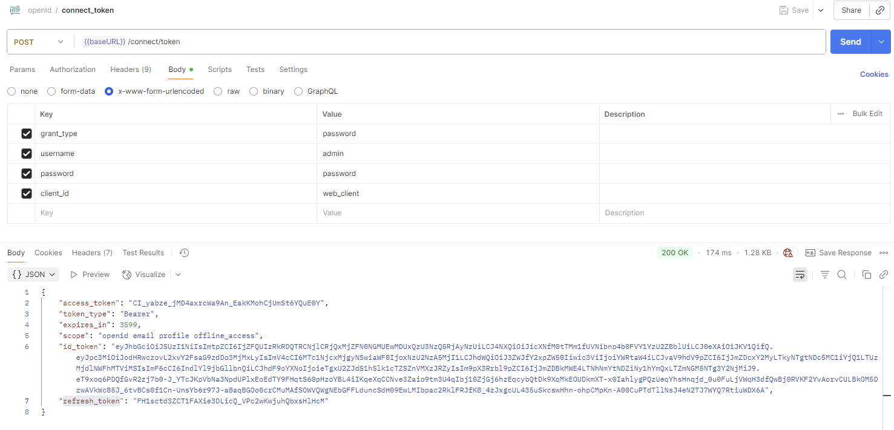Viewport: 894px width, 430px height.
Task: Select x-www-form-urlencoded body type
Action: click(x=109, y=91)
